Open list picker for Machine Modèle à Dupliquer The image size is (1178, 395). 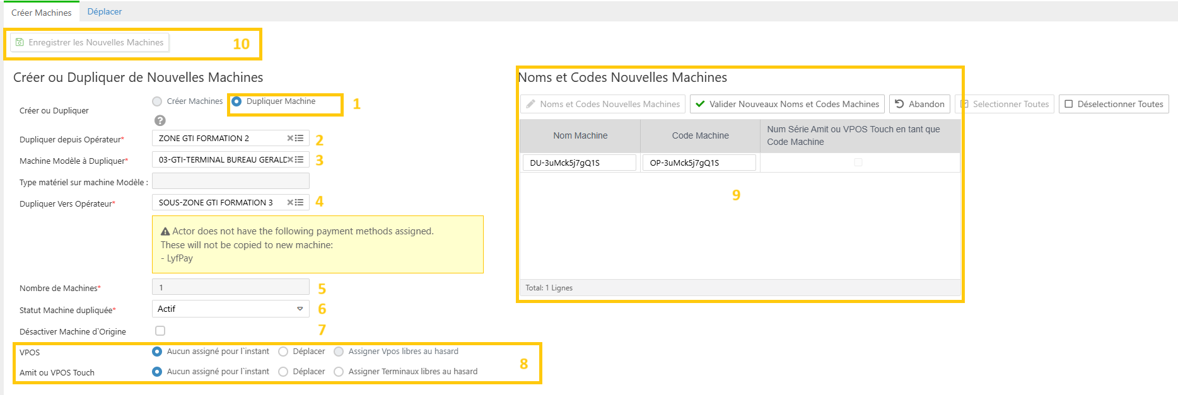pos(300,160)
